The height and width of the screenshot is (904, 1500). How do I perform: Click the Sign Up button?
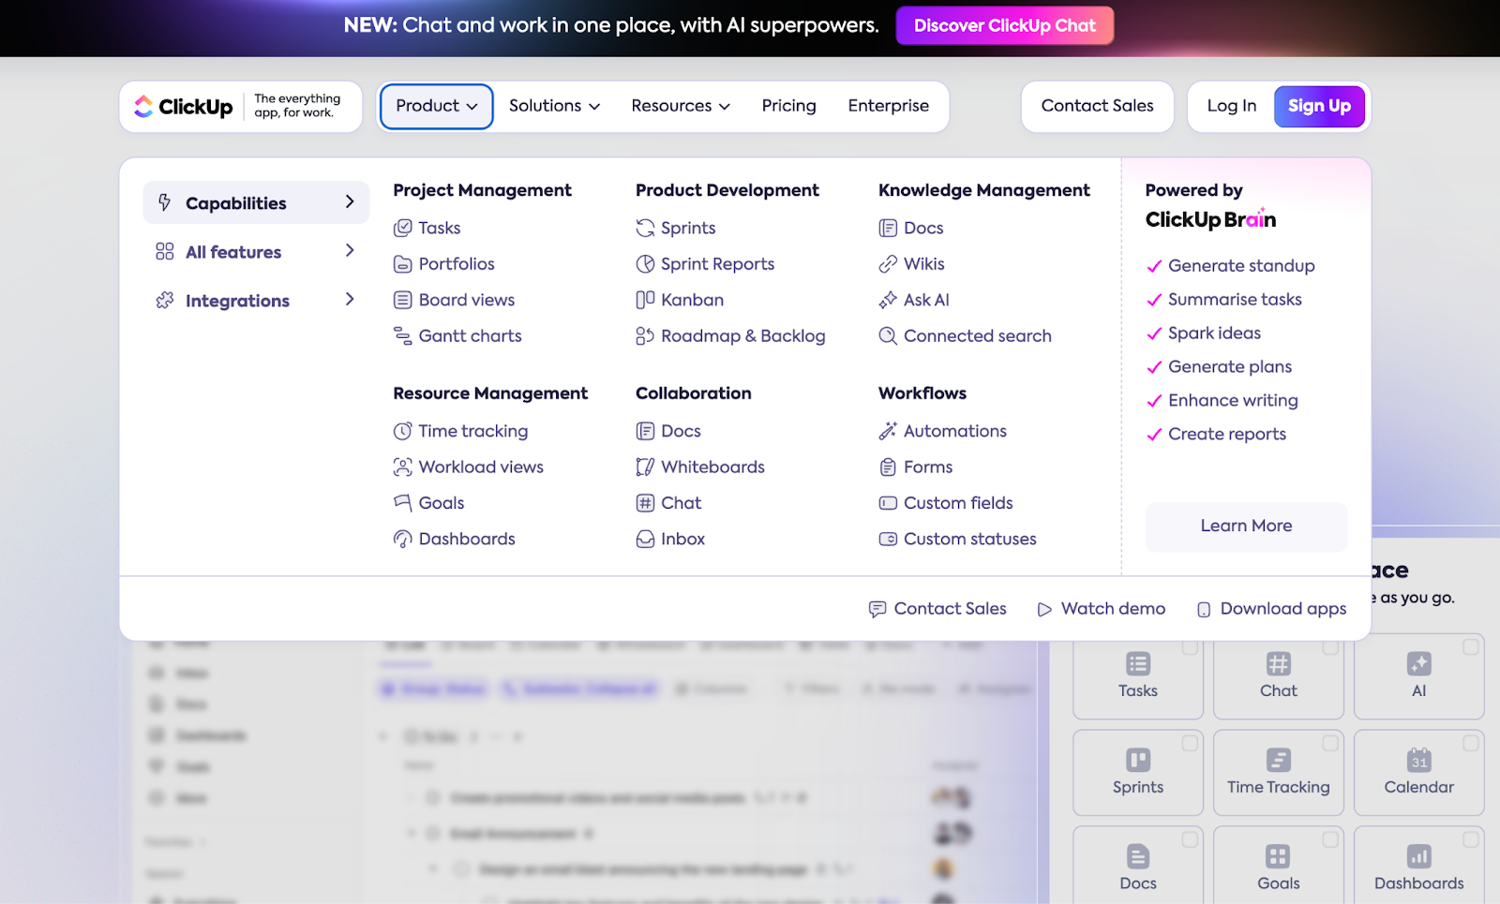pyautogui.click(x=1319, y=106)
